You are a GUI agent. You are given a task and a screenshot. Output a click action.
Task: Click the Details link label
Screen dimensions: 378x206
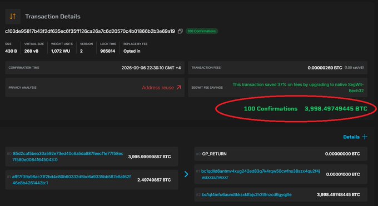tap(351, 137)
